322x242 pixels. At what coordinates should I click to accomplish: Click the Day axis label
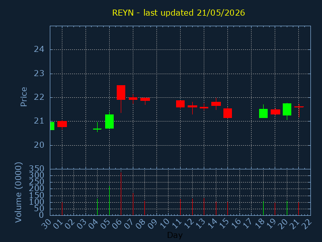pos(175,235)
